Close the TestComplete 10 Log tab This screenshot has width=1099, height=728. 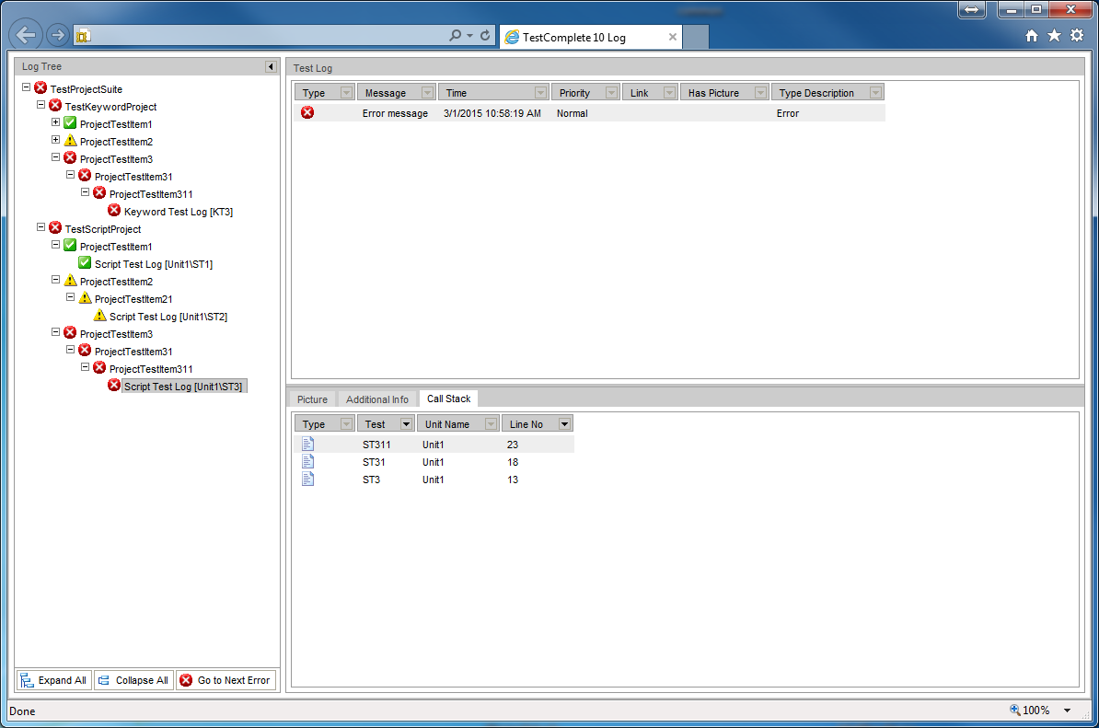(673, 37)
